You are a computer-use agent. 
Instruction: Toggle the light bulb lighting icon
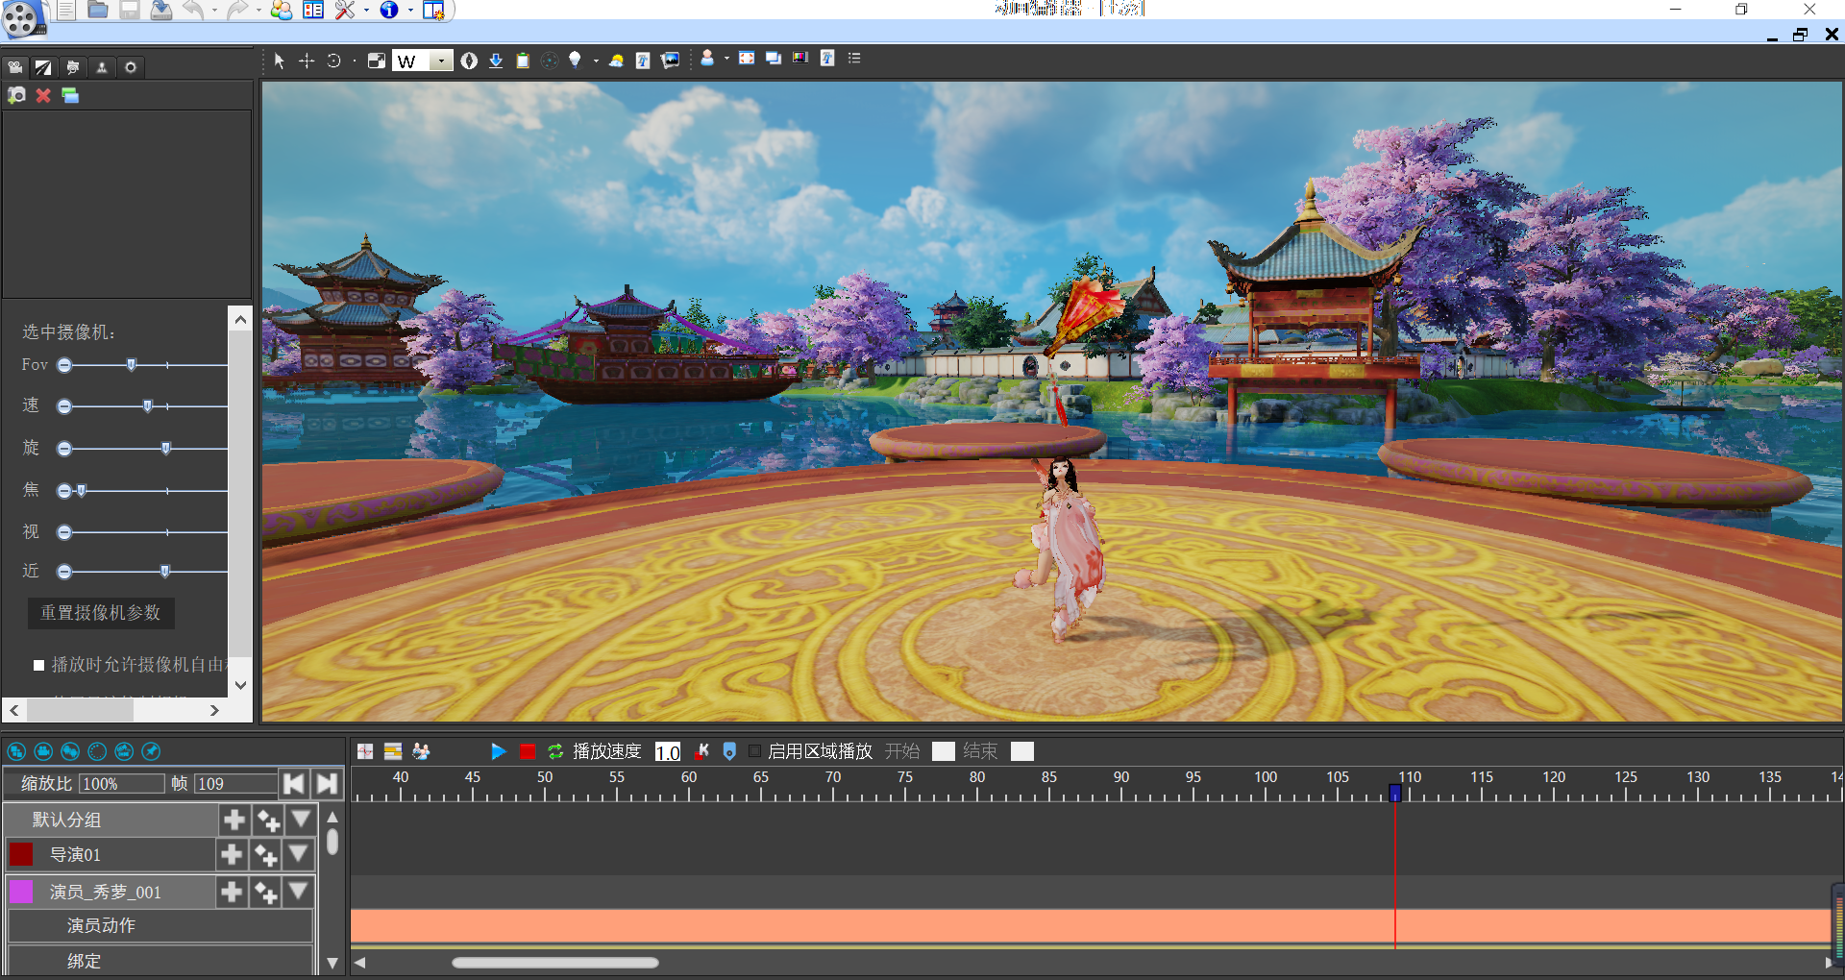[x=575, y=60]
